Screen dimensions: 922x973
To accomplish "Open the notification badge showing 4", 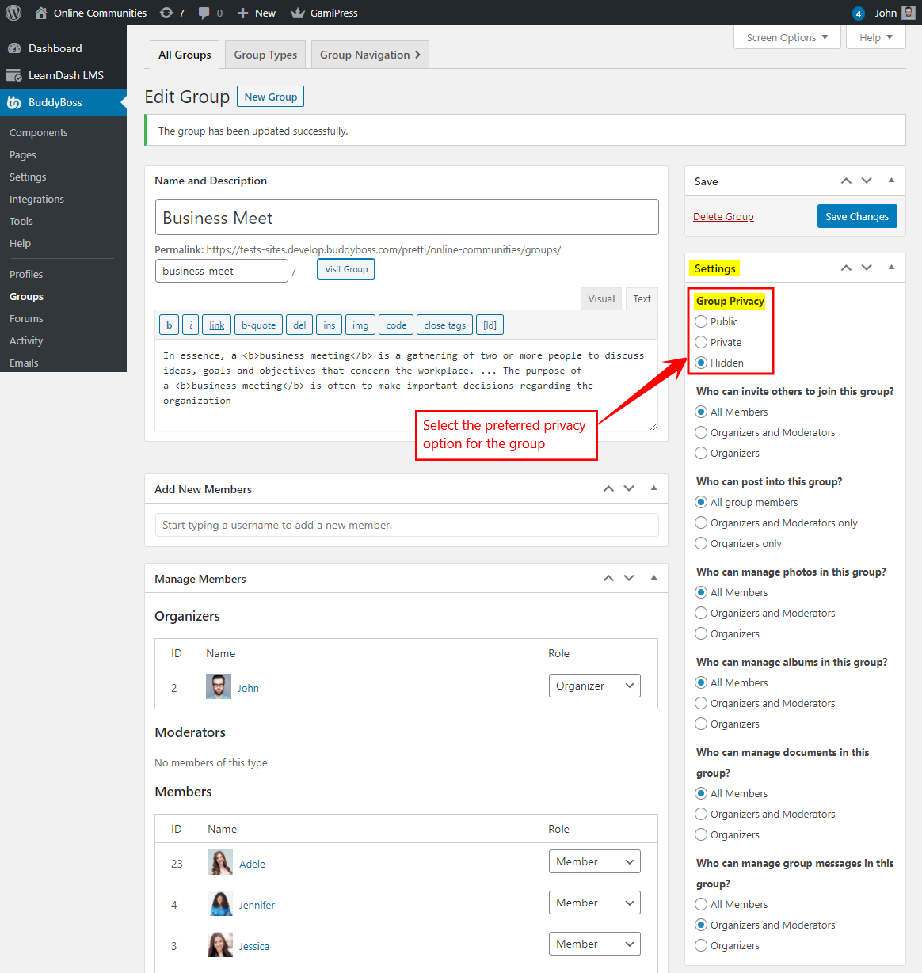I will coord(858,13).
